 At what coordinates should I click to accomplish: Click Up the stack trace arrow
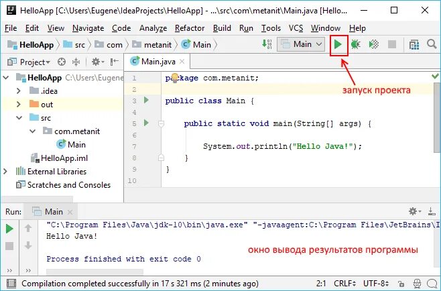pos(28,228)
